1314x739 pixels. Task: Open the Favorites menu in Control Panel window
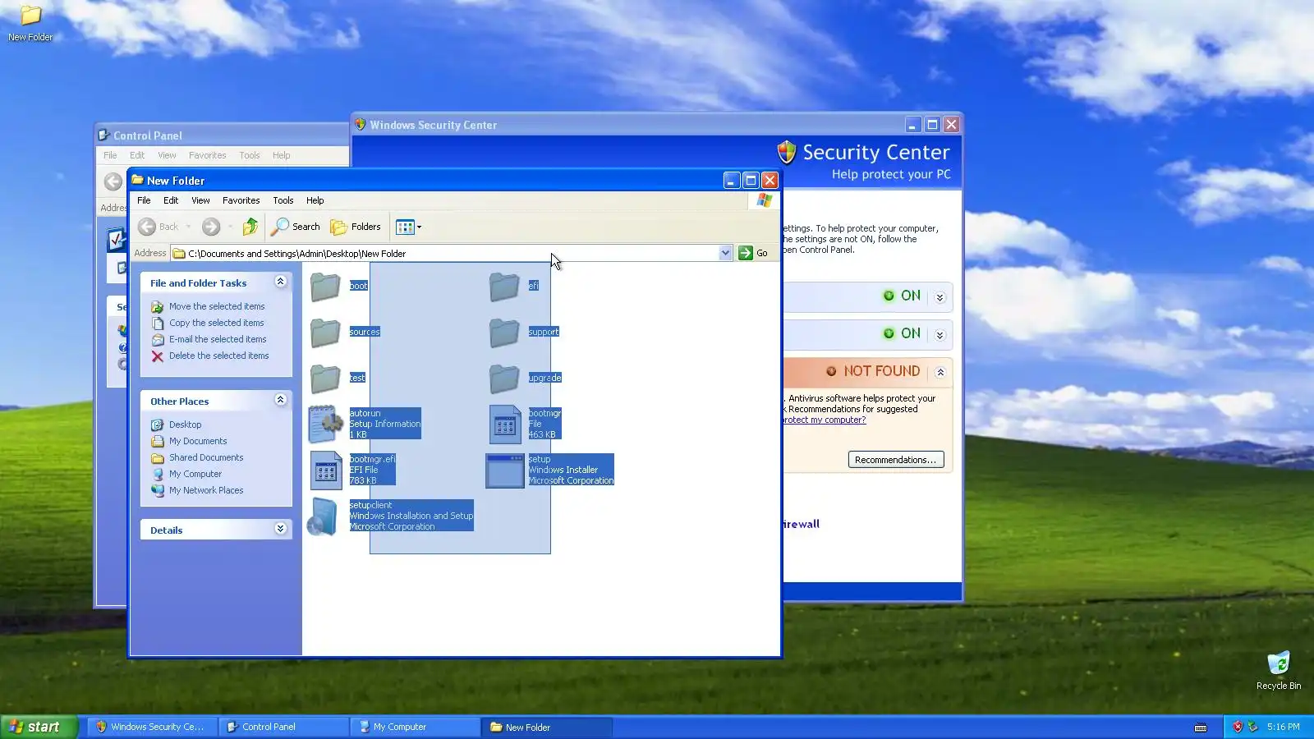tap(207, 155)
